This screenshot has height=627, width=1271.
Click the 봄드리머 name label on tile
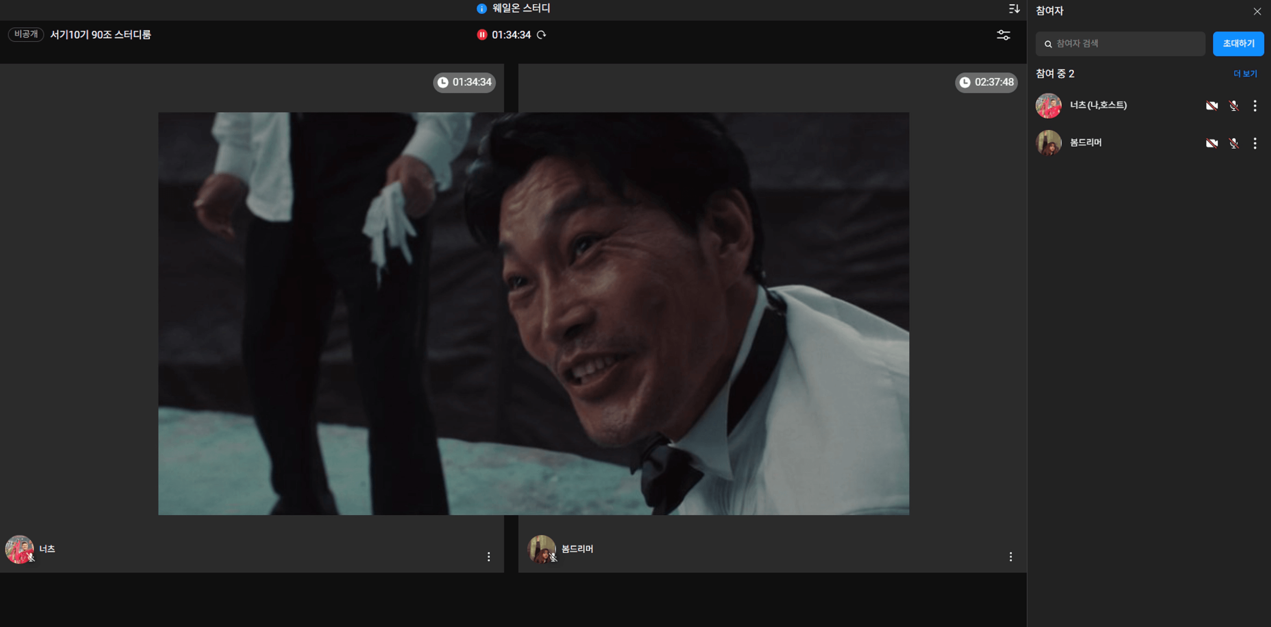tap(577, 549)
